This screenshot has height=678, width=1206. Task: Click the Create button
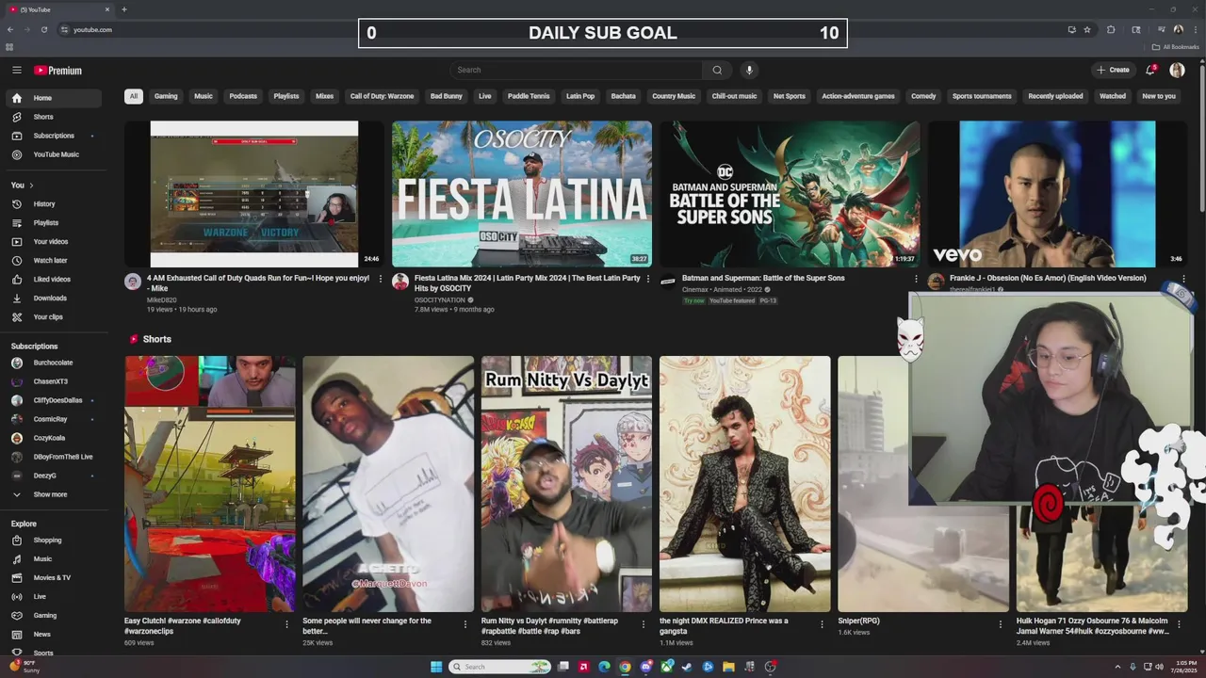pos(1113,70)
